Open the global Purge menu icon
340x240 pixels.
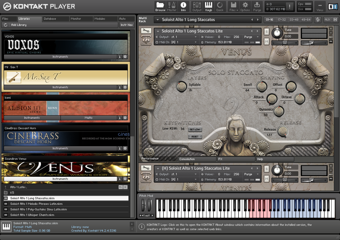coord(257,6)
